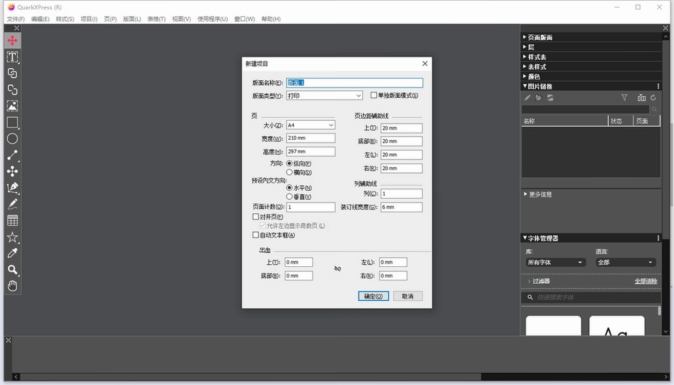Select the Table tool
Image resolution: width=674 pixels, height=385 pixels.
pos(12,221)
